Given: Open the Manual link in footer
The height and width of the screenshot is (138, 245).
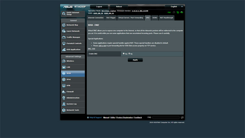Looking at the screenshot, I should coord(106,118).
